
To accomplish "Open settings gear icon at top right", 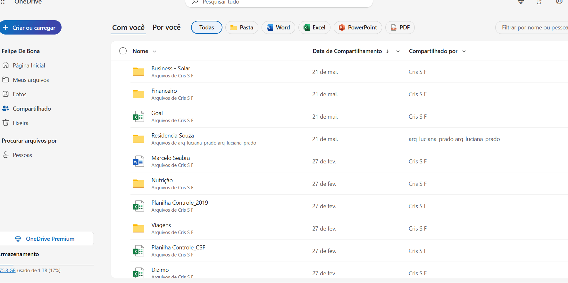I will (559, 2).
